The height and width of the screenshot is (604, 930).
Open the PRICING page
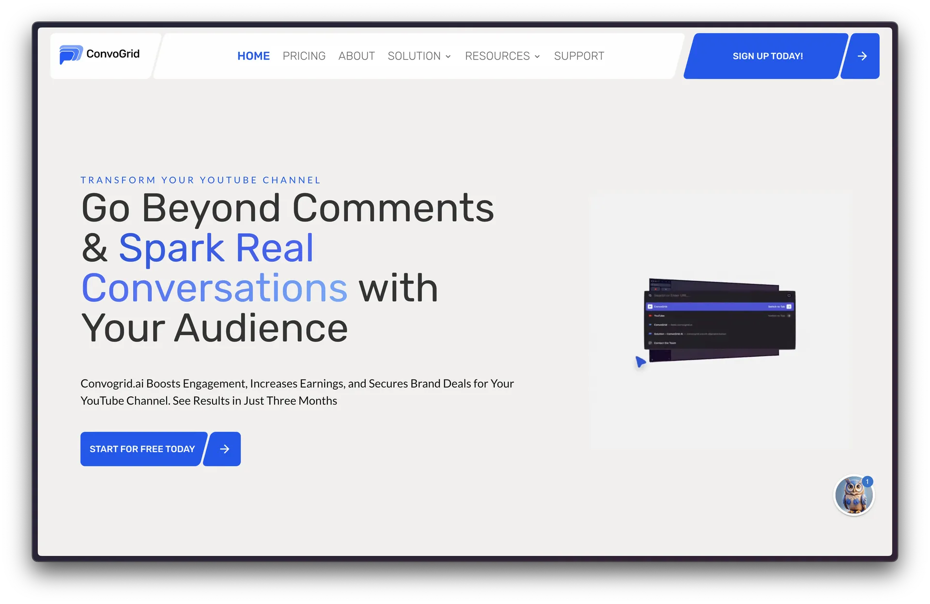pyautogui.click(x=304, y=56)
